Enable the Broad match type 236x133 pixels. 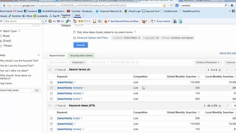point(1,36)
